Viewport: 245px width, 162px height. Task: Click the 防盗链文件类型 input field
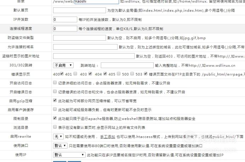[79, 38]
